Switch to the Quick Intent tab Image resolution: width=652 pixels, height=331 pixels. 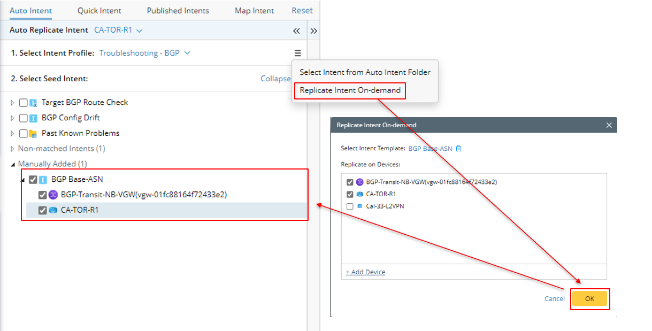(x=99, y=11)
